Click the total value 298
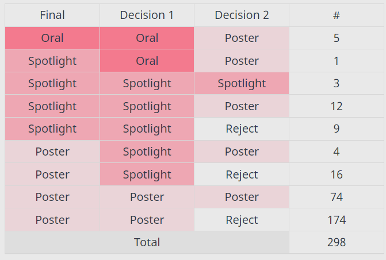This screenshot has height=260, width=386. (337, 242)
